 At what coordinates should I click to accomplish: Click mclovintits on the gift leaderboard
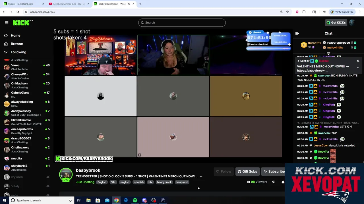click(335, 48)
